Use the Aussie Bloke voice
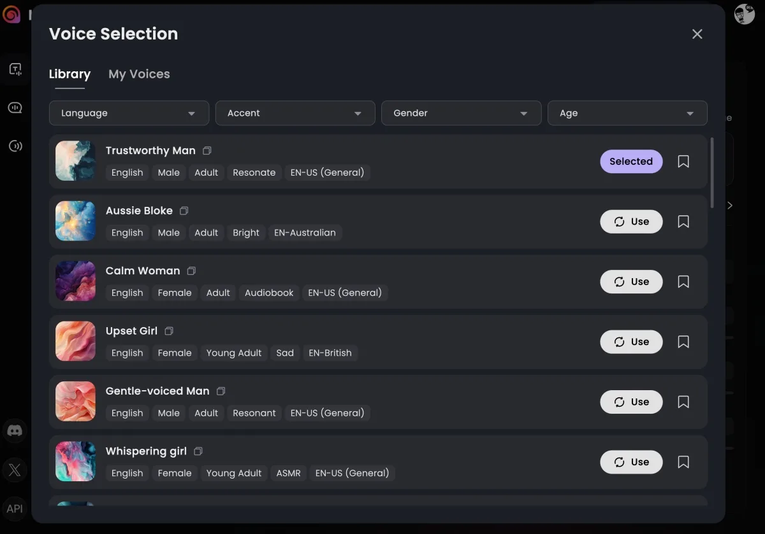Image resolution: width=765 pixels, height=534 pixels. [631, 221]
